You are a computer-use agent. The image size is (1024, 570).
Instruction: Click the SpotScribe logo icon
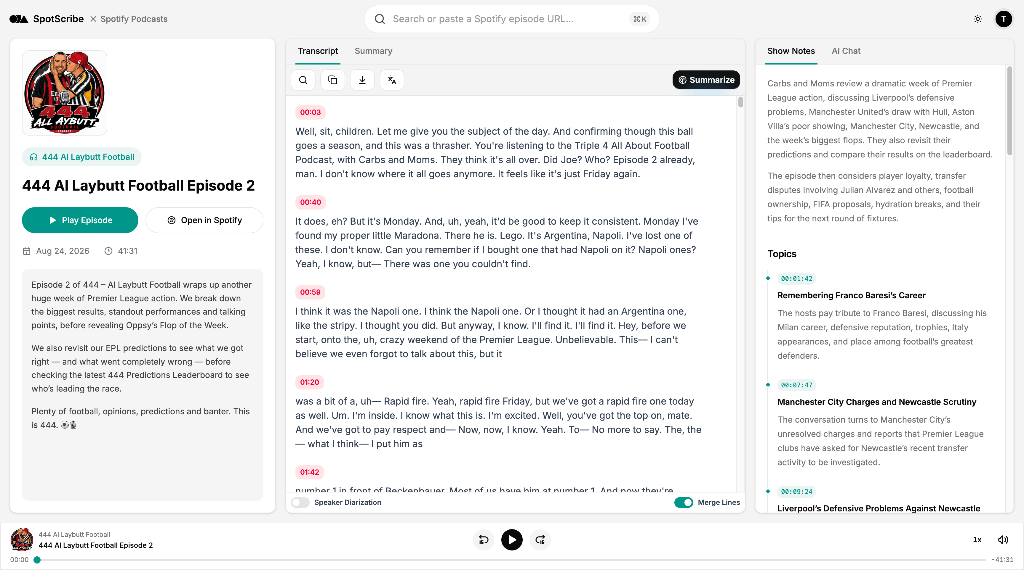(19, 19)
